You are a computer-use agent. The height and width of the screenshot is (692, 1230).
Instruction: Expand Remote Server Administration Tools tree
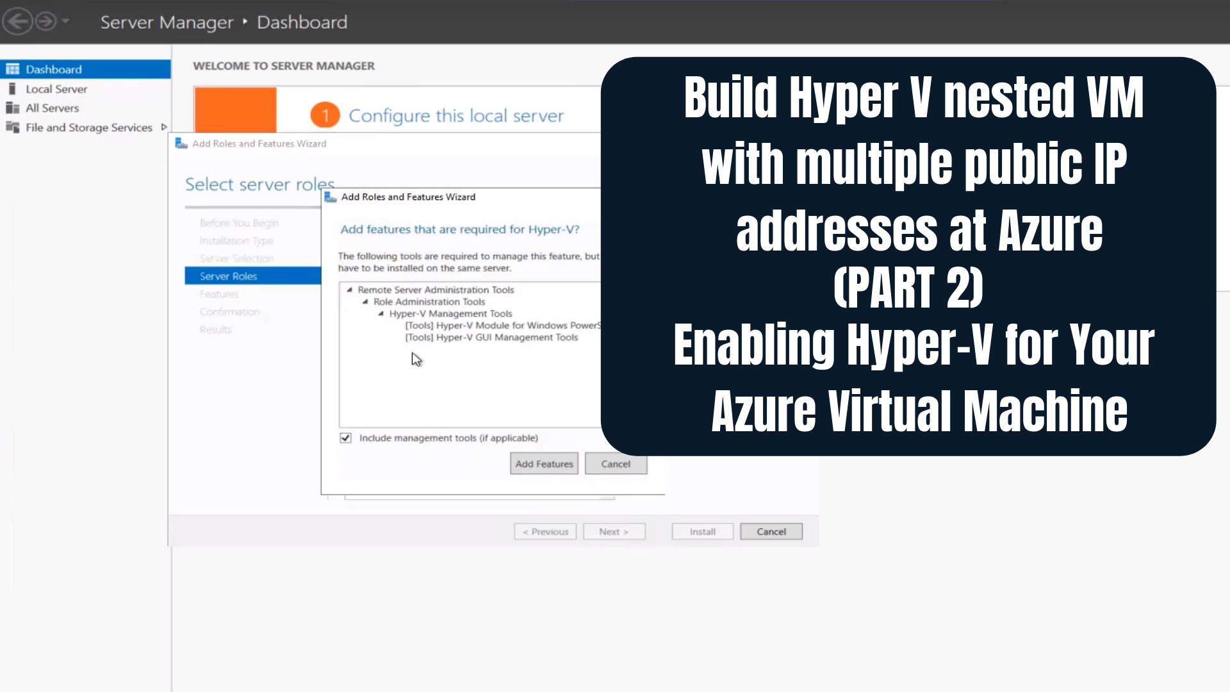click(x=350, y=289)
